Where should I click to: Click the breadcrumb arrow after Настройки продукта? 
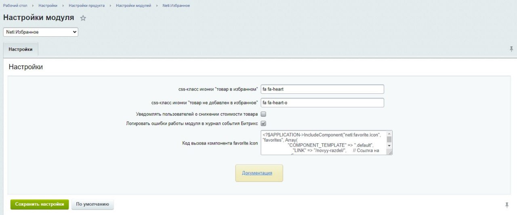pyautogui.click(x=110, y=6)
